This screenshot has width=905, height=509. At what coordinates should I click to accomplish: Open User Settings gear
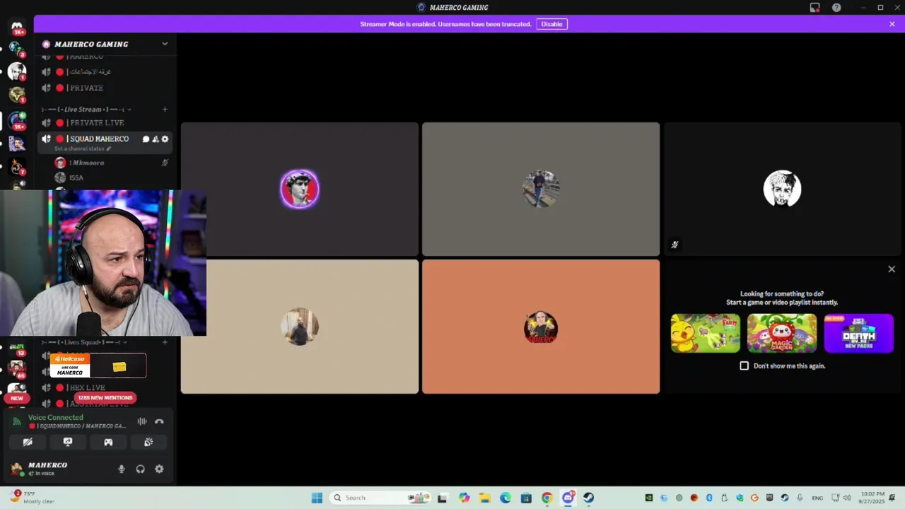(x=159, y=469)
